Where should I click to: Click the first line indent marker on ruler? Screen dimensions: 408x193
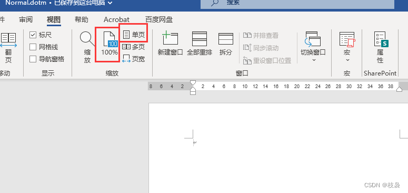[193, 83]
